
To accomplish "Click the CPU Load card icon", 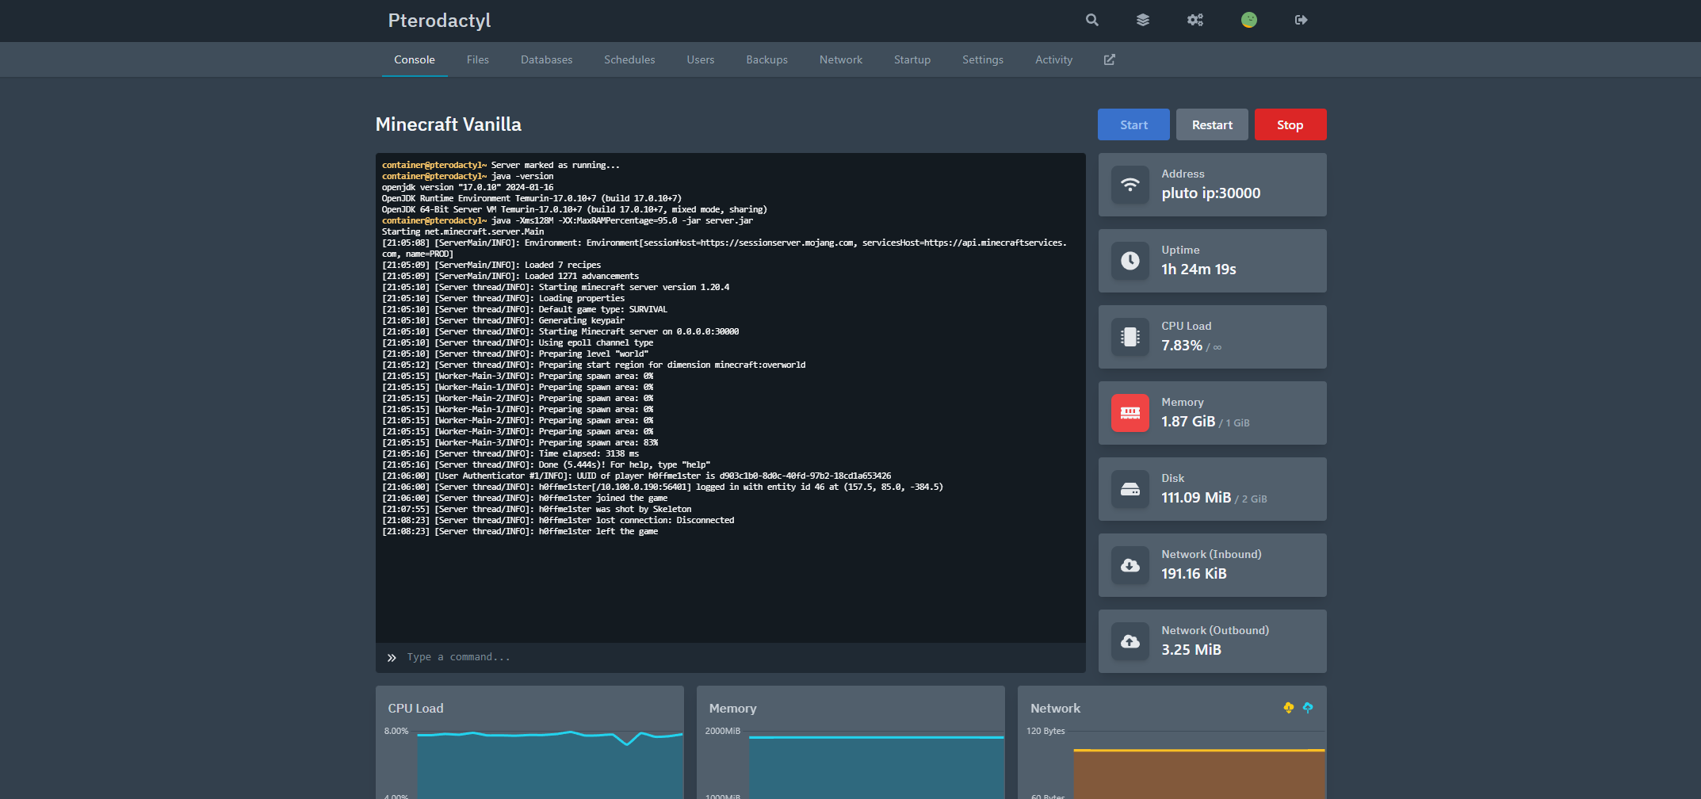I will [x=1130, y=336].
